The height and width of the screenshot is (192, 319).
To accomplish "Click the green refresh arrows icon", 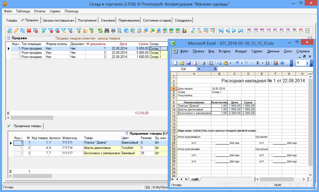I will (100, 31).
